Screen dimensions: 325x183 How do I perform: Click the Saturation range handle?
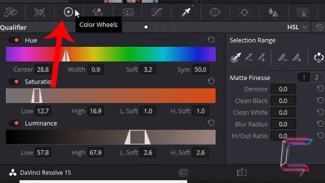37,96
